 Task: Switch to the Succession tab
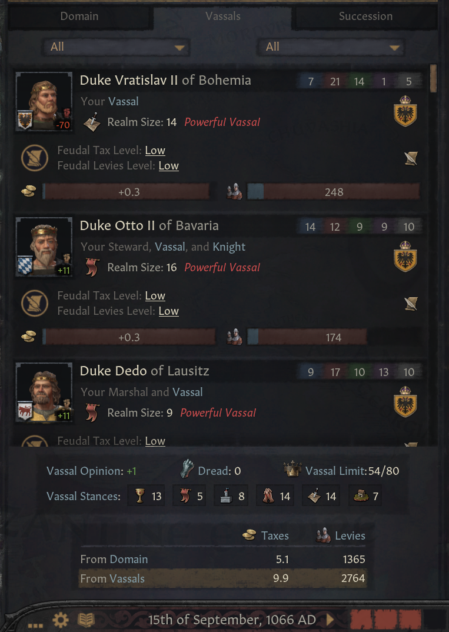[365, 16]
